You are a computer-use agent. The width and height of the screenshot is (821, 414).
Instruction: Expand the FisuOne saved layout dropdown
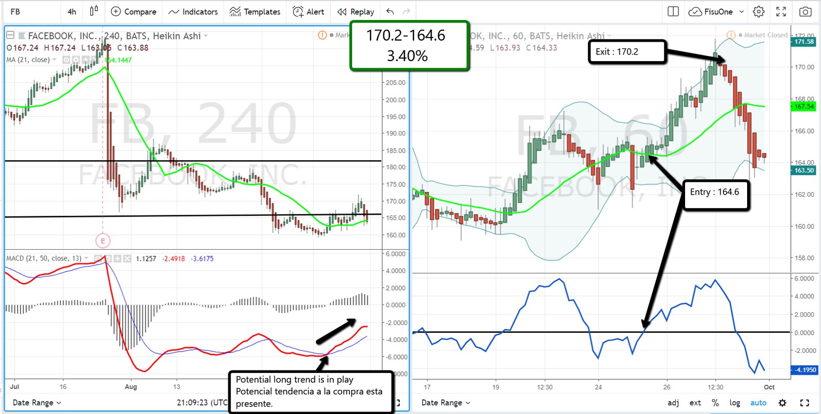(741, 11)
